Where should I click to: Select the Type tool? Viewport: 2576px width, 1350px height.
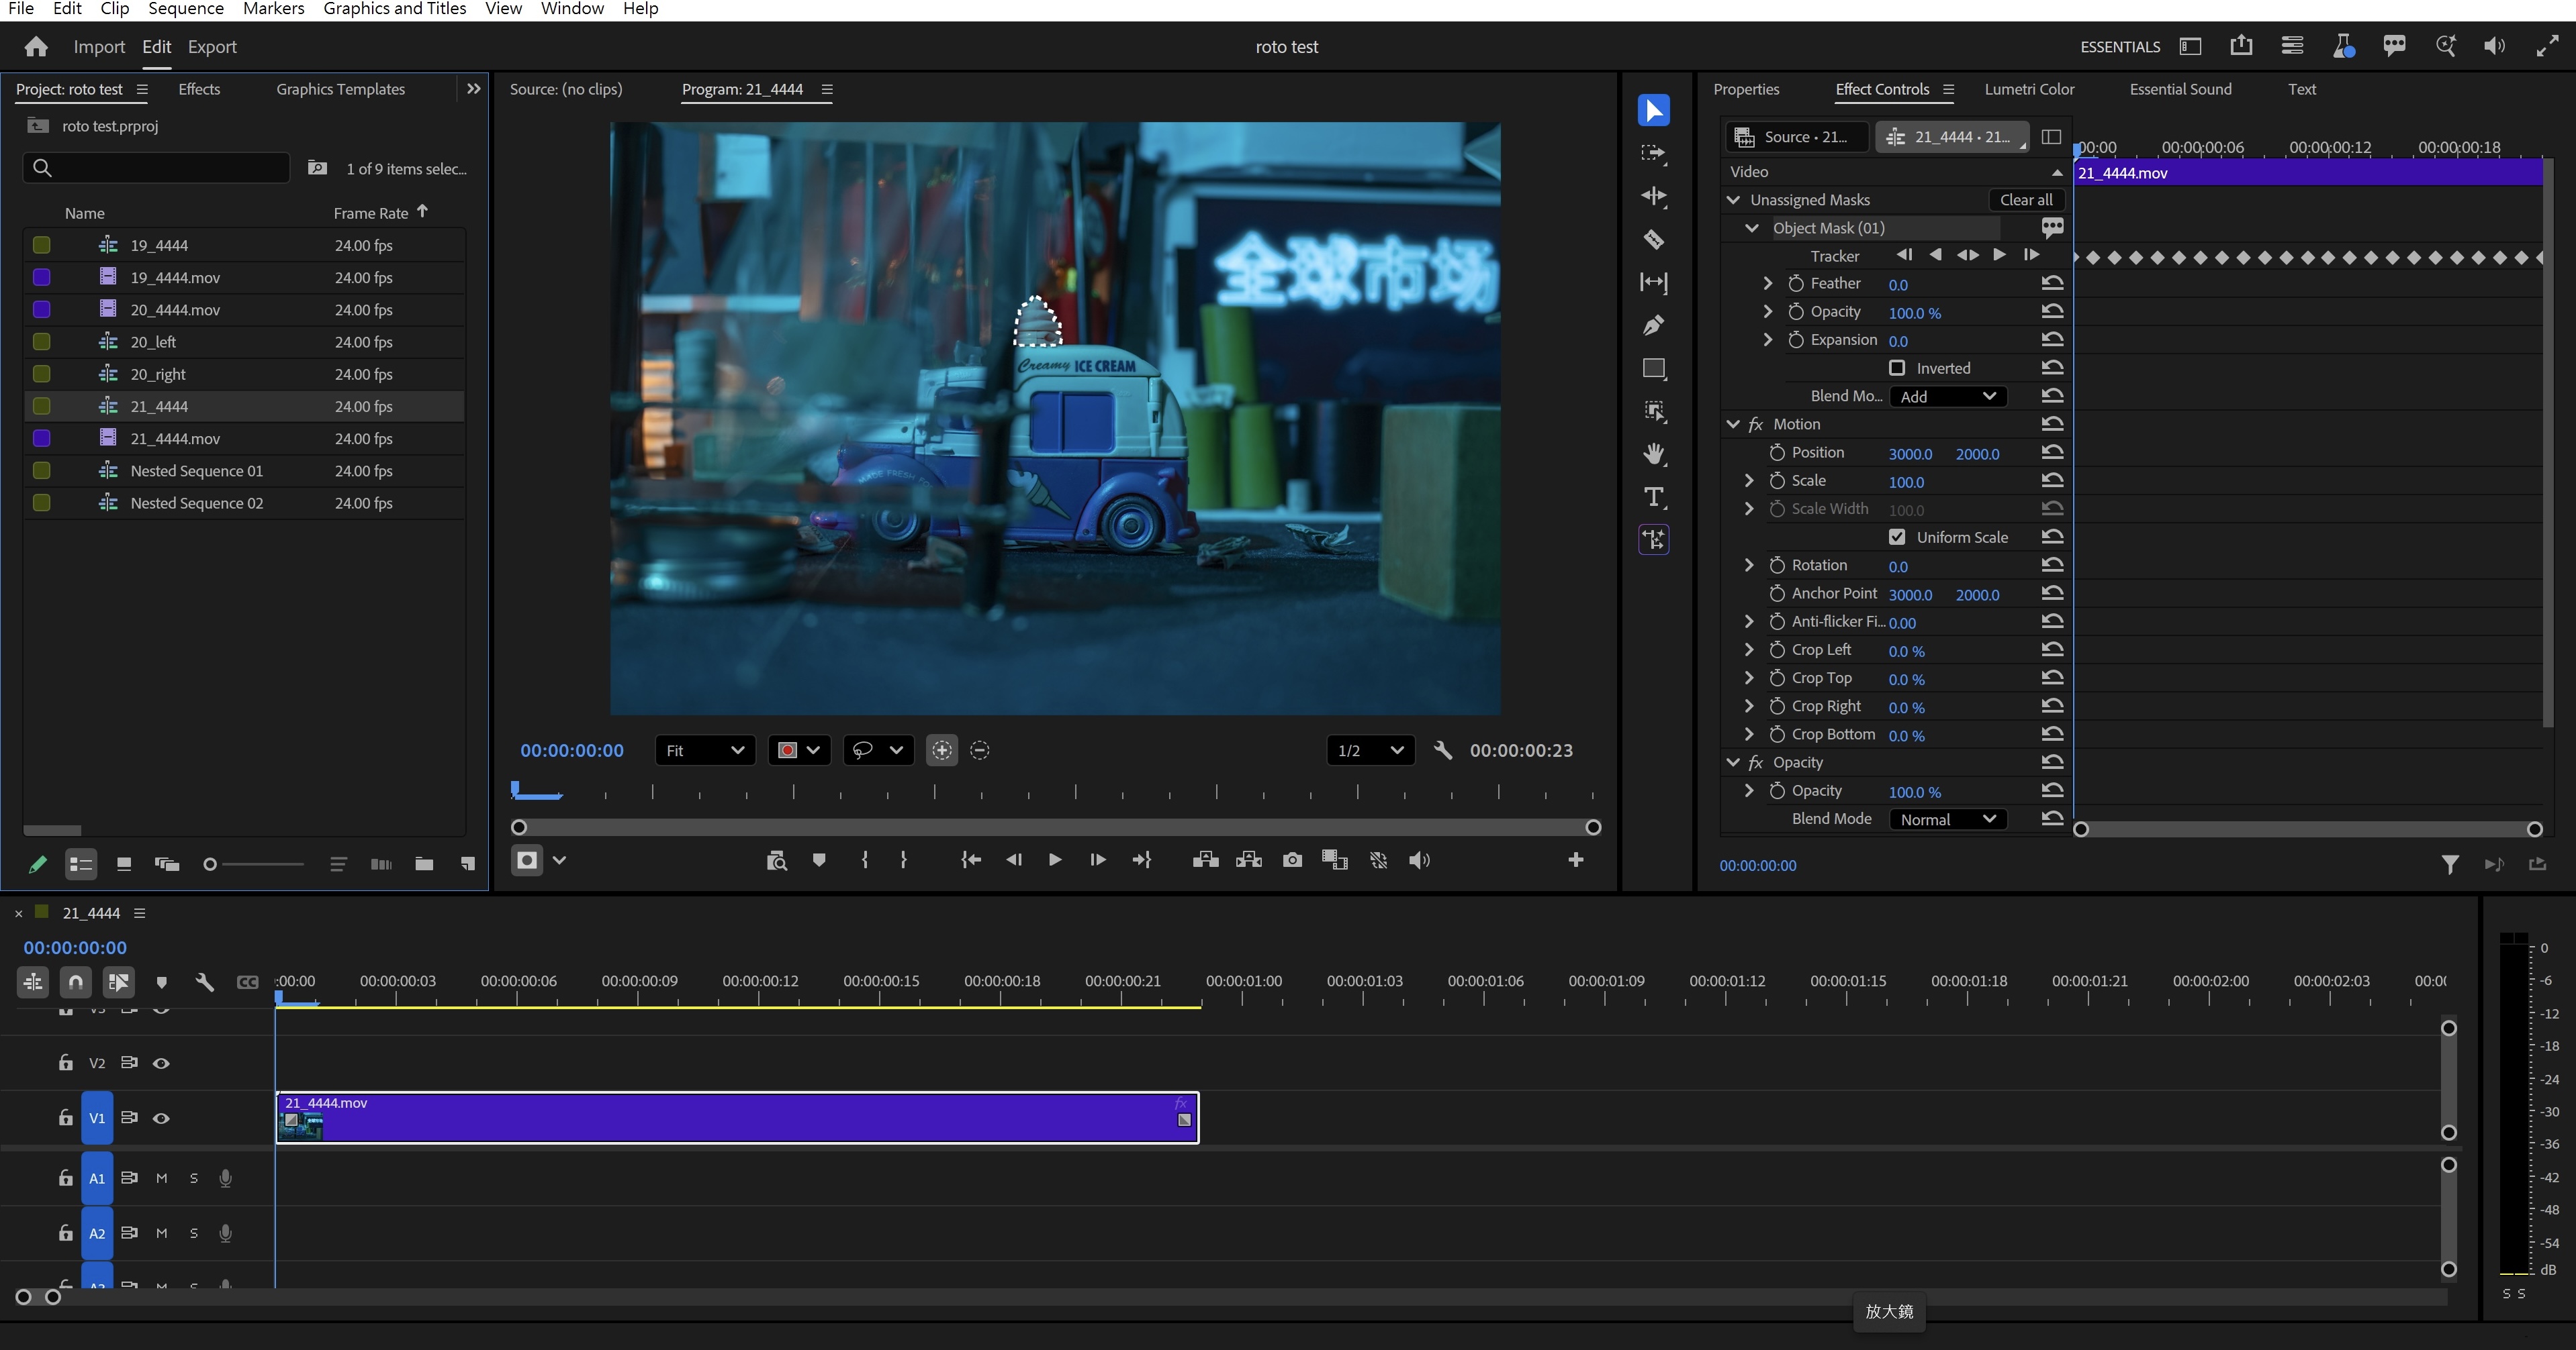click(x=1654, y=498)
